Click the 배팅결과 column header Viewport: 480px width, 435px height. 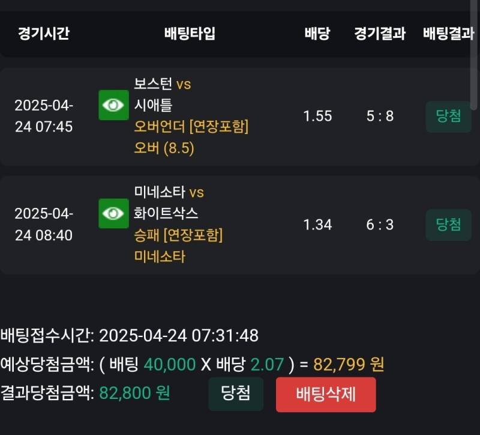tap(448, 34)
